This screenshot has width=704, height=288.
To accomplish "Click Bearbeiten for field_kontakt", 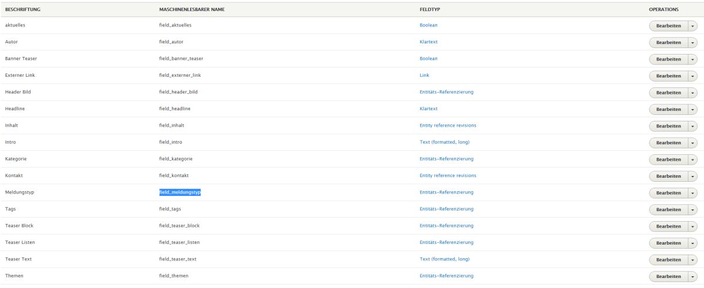I will coord(668,176).
